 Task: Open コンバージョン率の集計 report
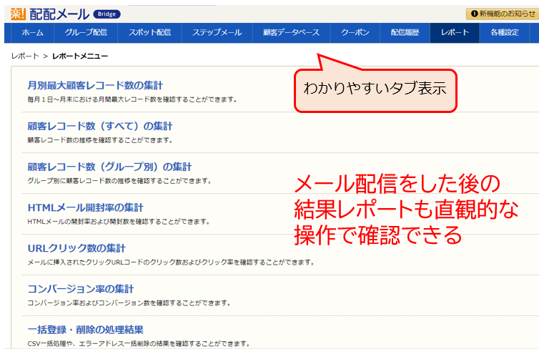81,289
